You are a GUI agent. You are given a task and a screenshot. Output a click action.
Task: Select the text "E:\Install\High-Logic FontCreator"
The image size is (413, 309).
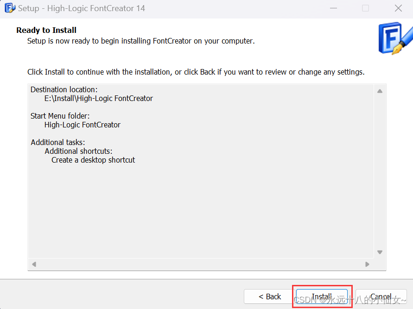point(99,98)
